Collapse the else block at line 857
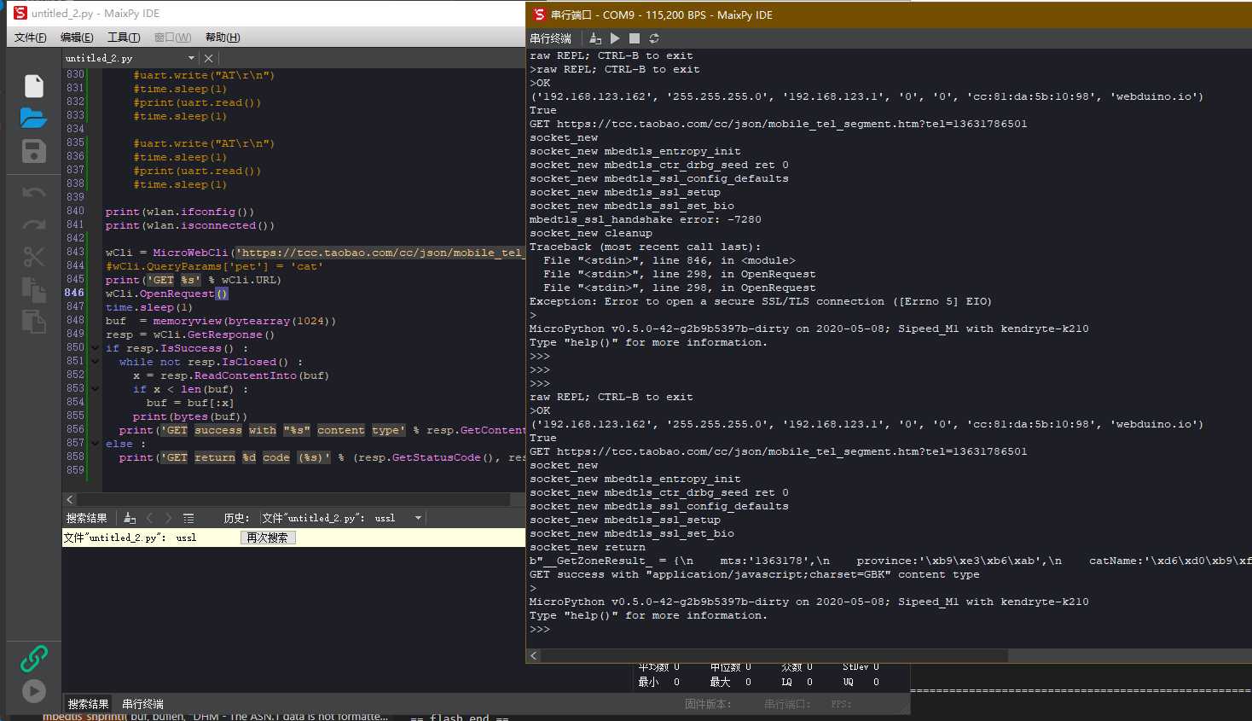1252x721 pixels. pos(96,444)
